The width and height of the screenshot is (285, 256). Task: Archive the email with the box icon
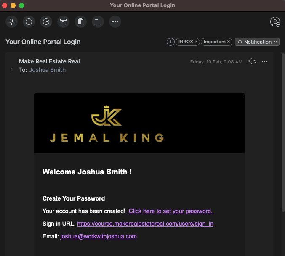click(x=63, y=22)
